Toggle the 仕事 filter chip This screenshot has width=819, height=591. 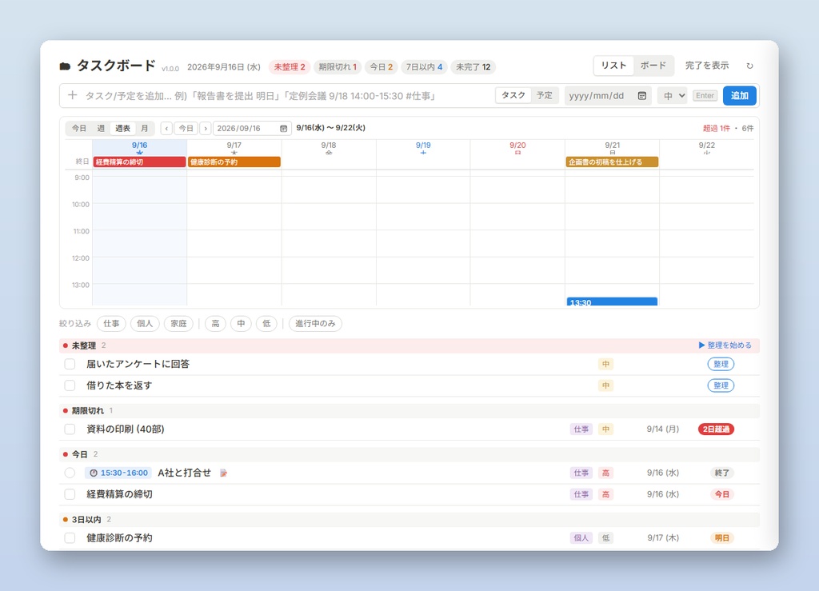111,324
